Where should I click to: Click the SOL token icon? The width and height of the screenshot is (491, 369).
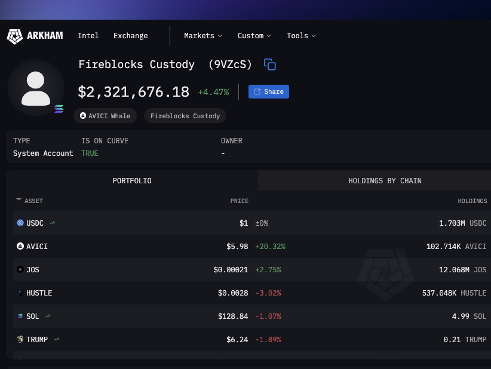[20, 316]
